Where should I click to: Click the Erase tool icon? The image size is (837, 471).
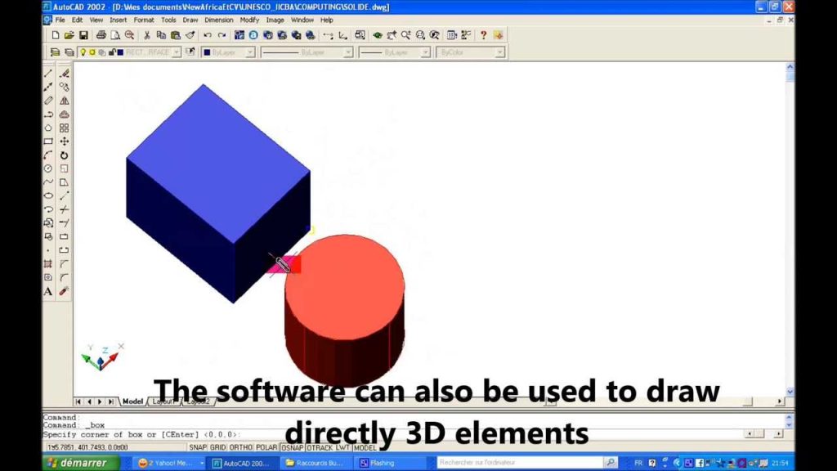(64, 73)
